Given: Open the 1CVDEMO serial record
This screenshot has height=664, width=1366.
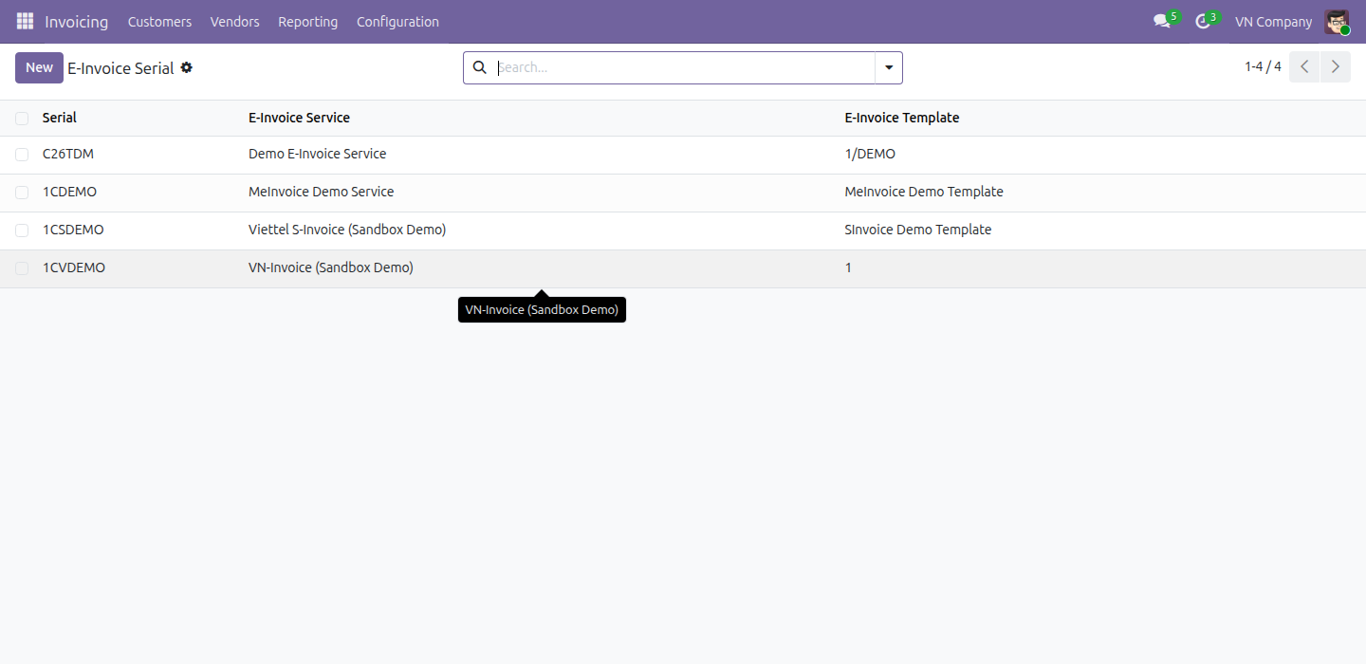Looking at the screenshot, I should pyautogui.click(x=74, y=267).
